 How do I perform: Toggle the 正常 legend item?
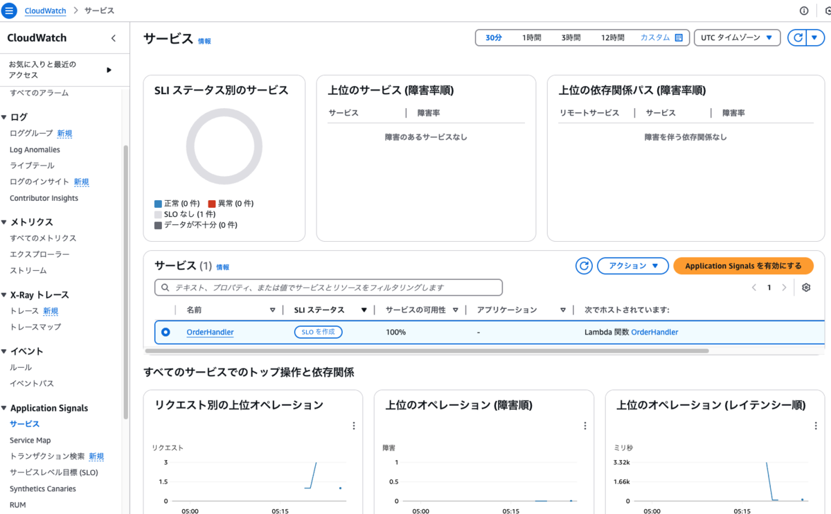(177, 203)
